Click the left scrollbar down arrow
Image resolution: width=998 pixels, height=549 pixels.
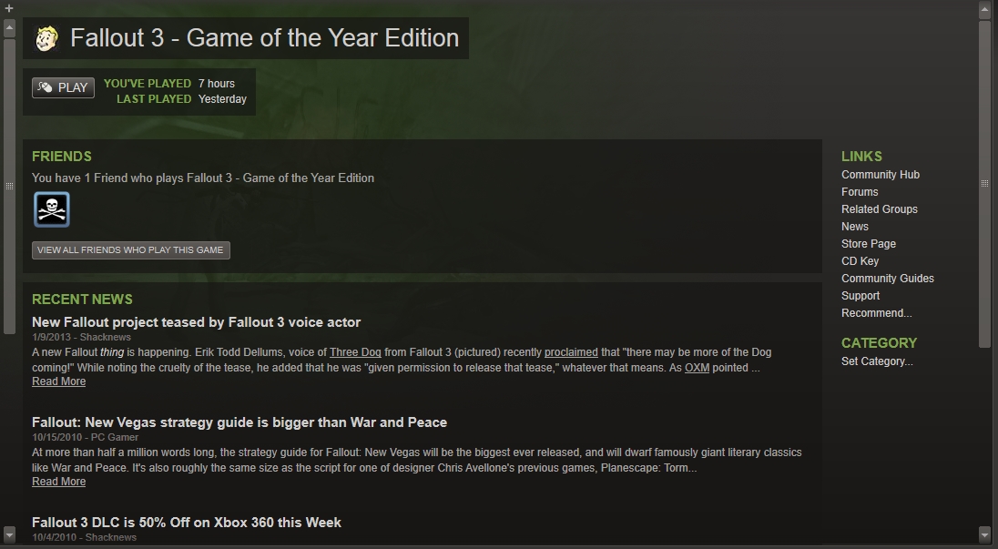pos(9,533)
